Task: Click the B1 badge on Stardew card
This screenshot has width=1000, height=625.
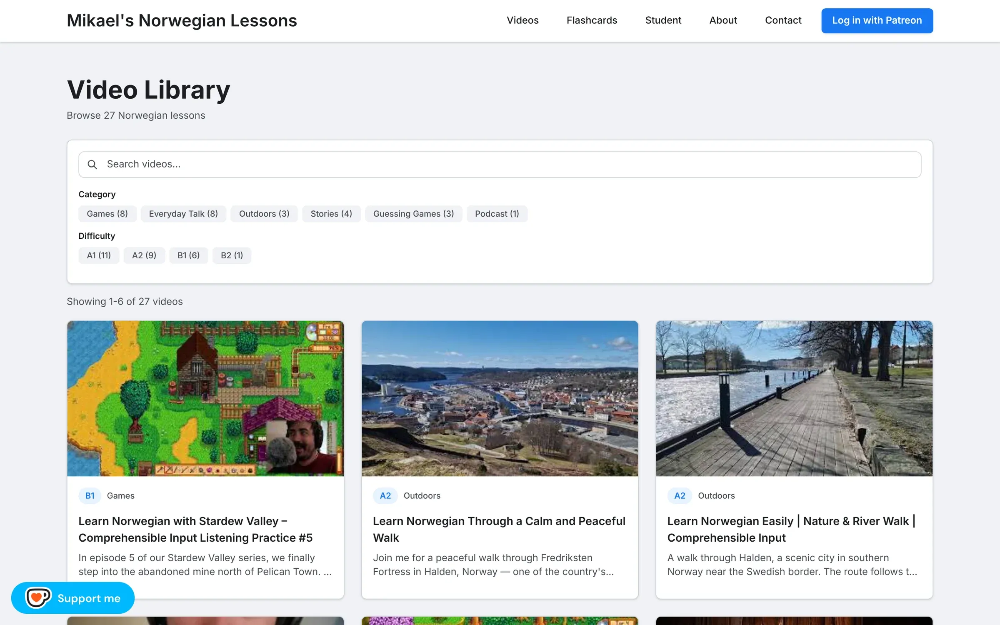Action: tap(90, 496)
